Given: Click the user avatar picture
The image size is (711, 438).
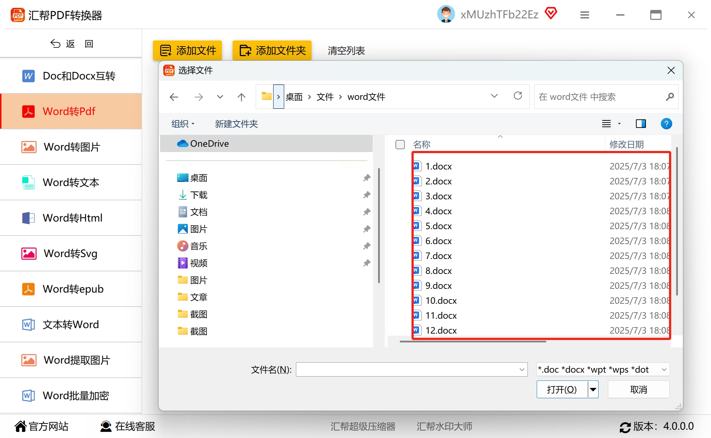Looking at the screenshot, I should coord(446,14).
